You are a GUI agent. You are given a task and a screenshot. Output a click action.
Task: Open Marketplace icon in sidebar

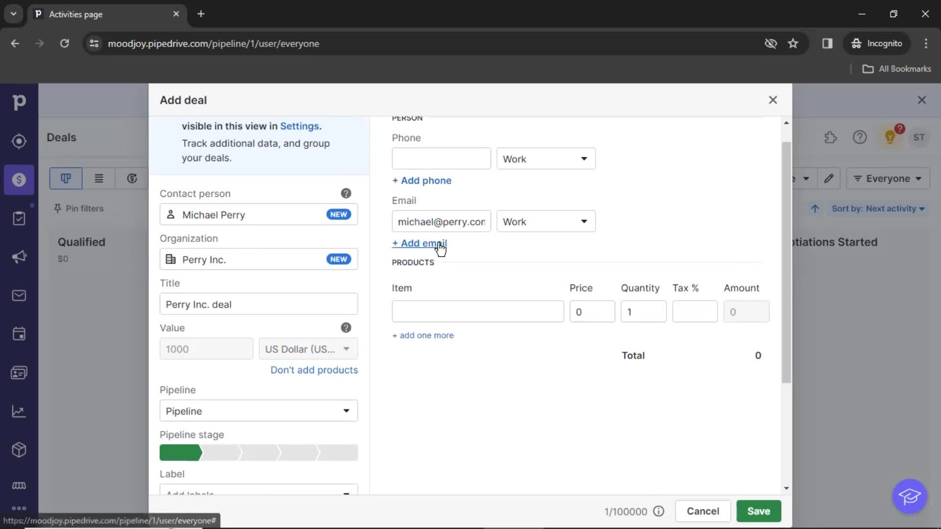(x=19, y=485)
